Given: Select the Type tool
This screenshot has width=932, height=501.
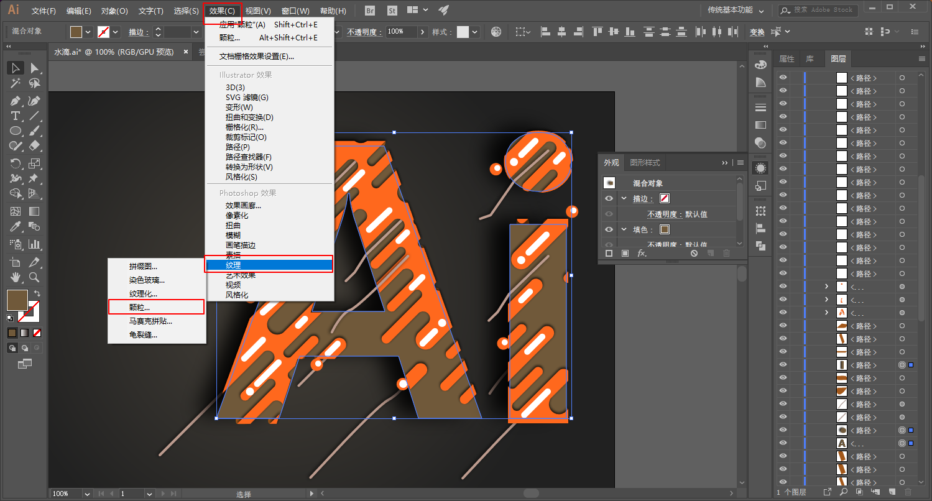Looking at the screenshot, I should [16, 116].
